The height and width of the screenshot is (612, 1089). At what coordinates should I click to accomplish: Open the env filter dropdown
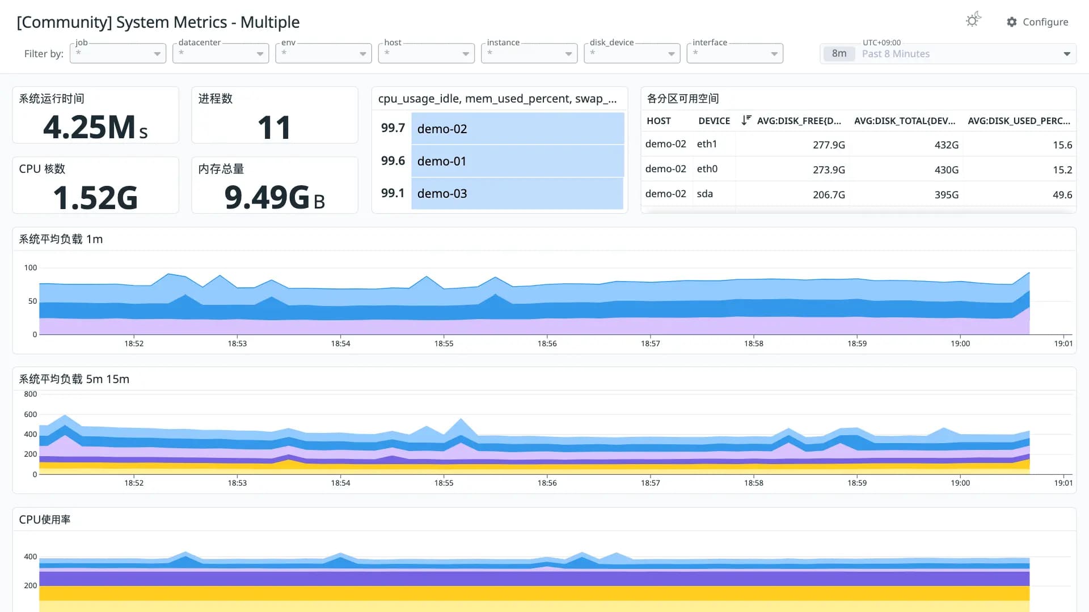pos(323,53)
